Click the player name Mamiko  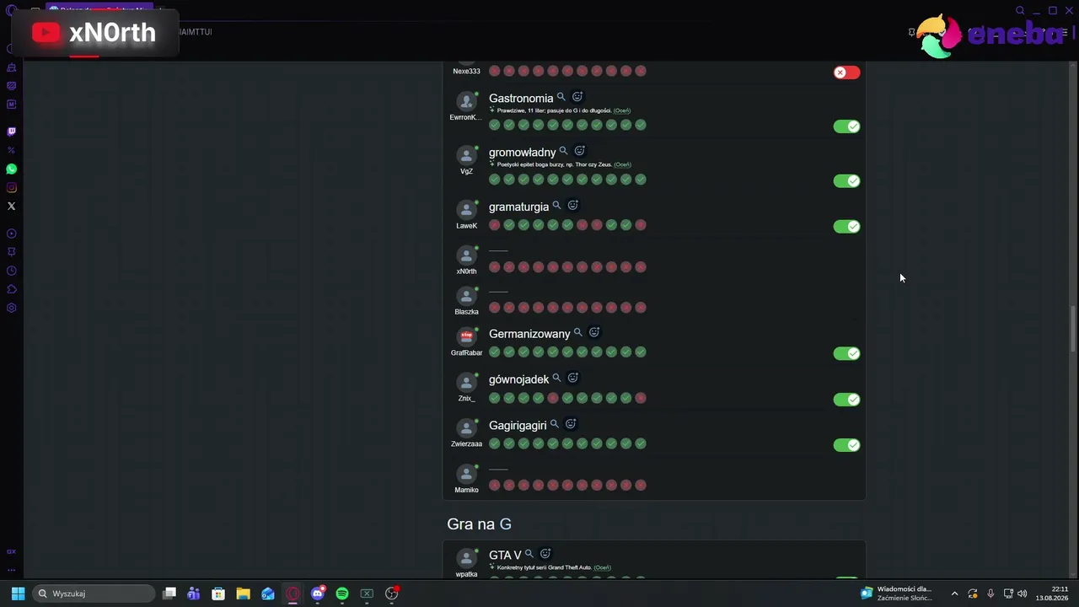(466, 490)
